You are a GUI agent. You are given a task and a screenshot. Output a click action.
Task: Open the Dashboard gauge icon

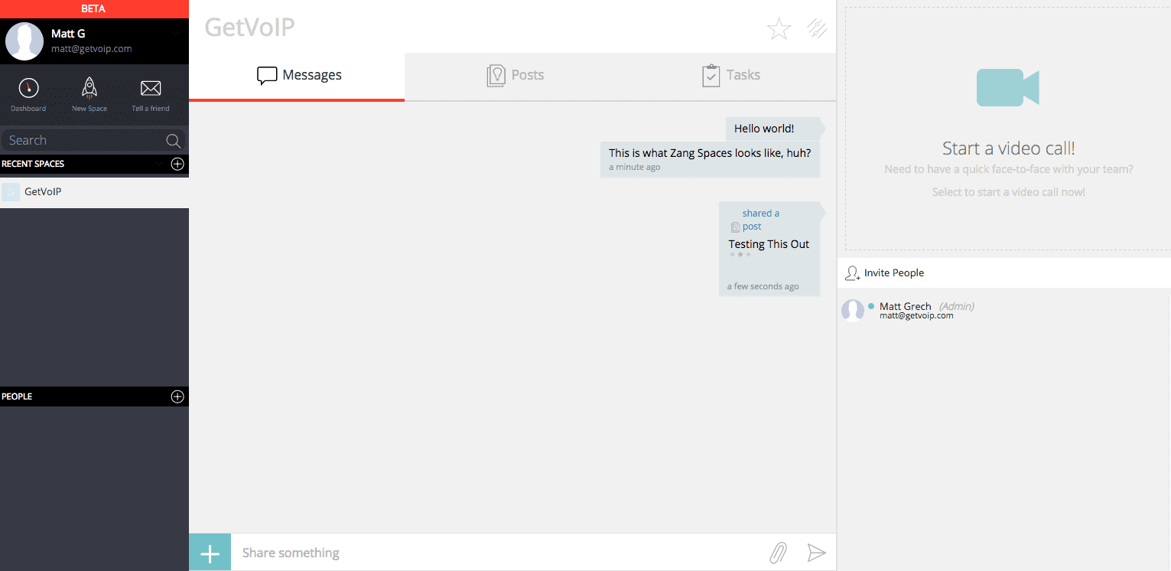pyautogui.click(x=28, y=89)
